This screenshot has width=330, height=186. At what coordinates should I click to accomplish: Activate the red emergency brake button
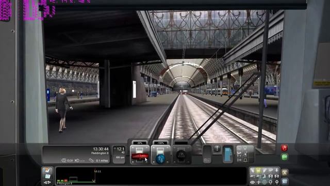(284, 148)
